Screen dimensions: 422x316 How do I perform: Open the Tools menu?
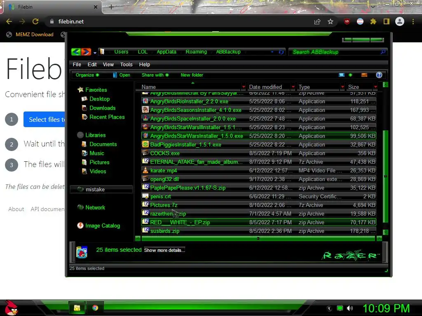coord(126,65)
